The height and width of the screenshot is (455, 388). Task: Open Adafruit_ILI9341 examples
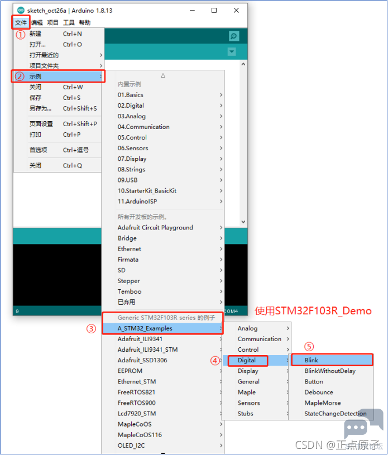pyautogui.click(x=163, y=339)
